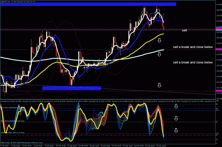Screen dimensions: 222x147
Task: Click the lower "sell a break and close below" label
Action: point(193,63)
